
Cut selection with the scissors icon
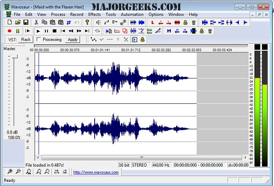coord(36,22)
